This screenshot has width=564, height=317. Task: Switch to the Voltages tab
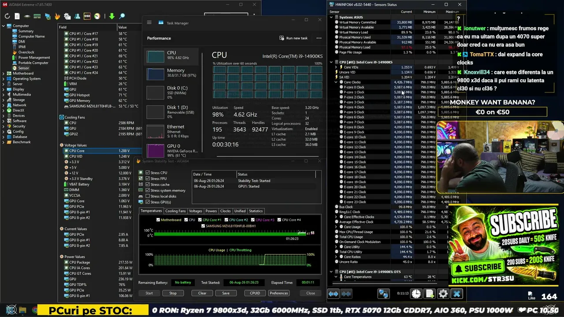coord(195,211)
